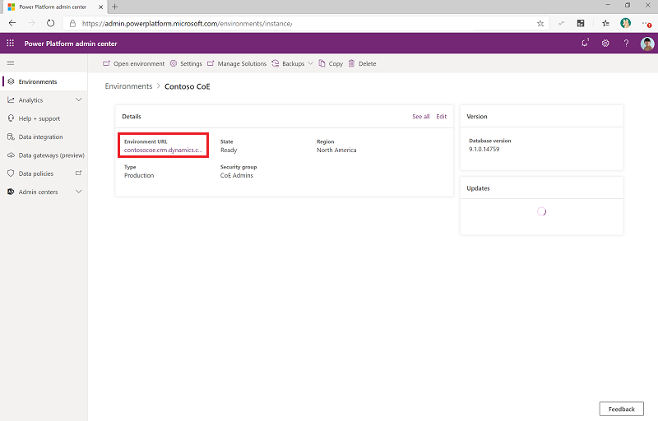Click star to favorite this page
The image size is (658, 421).
tap(540, 24)
